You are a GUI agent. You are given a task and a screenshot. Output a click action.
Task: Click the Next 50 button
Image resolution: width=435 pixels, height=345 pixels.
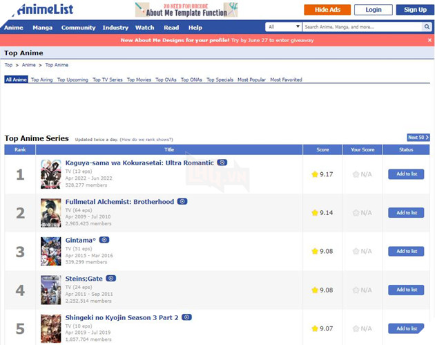tap(418, 138)
